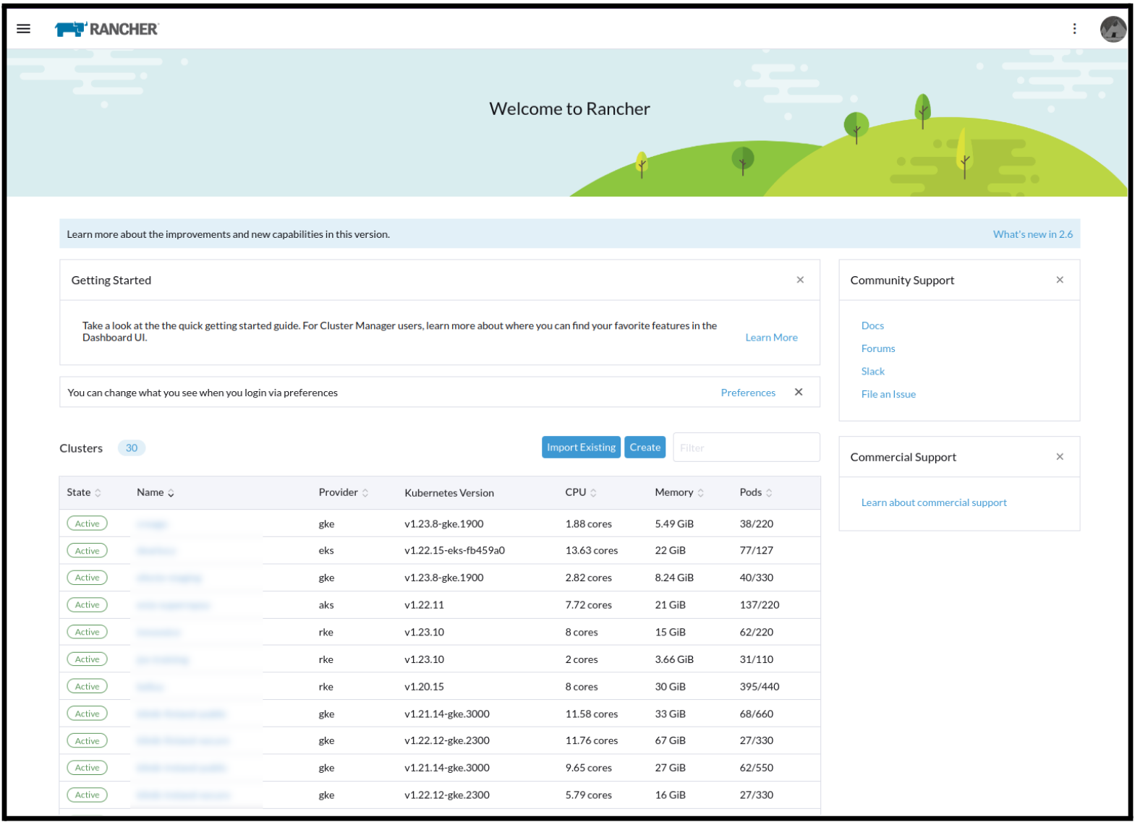
Task: Click the 62/550 pods cell
Action: click(x=757, y=768)
